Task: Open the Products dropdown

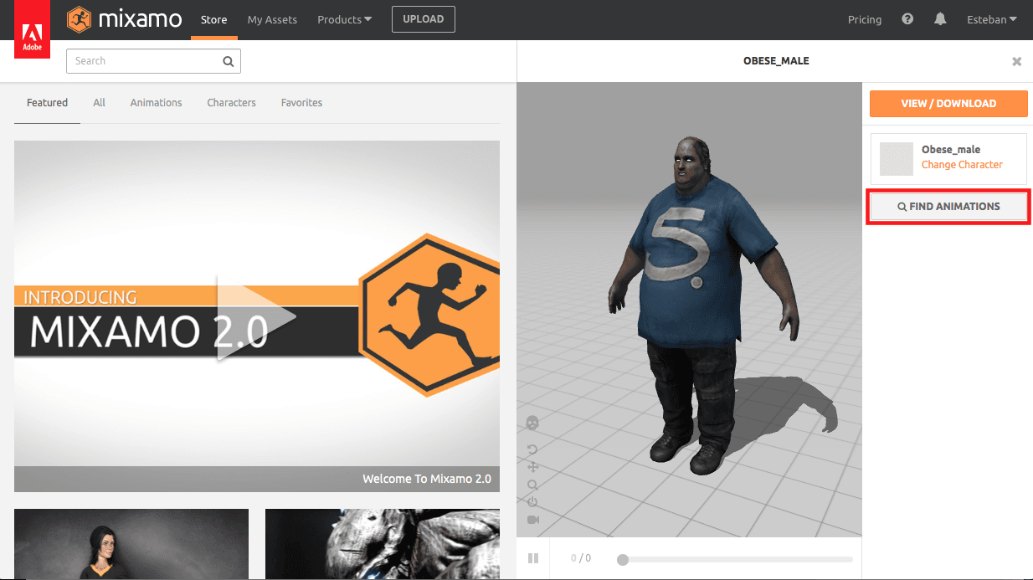Action: click(x=344, y=19)
